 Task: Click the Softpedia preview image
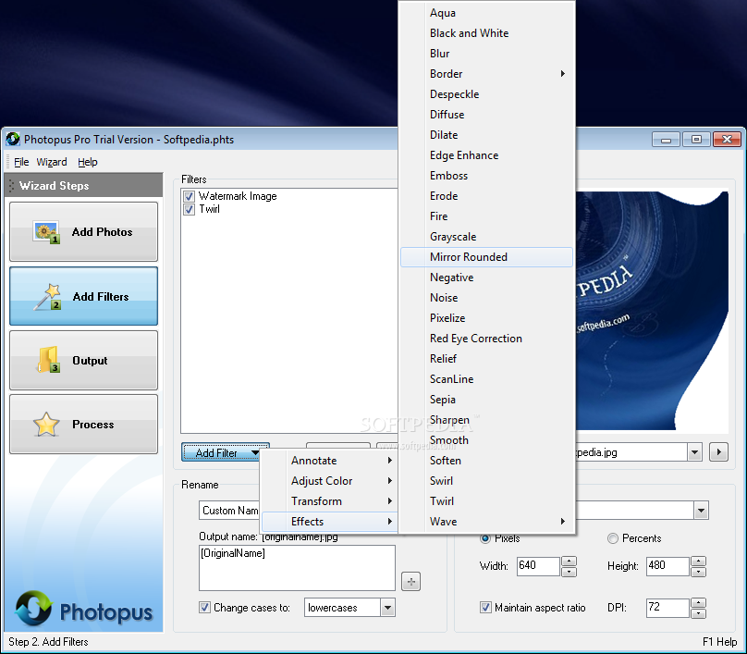[x=652, y=310]
